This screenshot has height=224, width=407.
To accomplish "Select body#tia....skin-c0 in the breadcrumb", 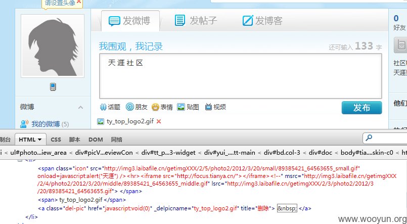I will tap(367, 153).
